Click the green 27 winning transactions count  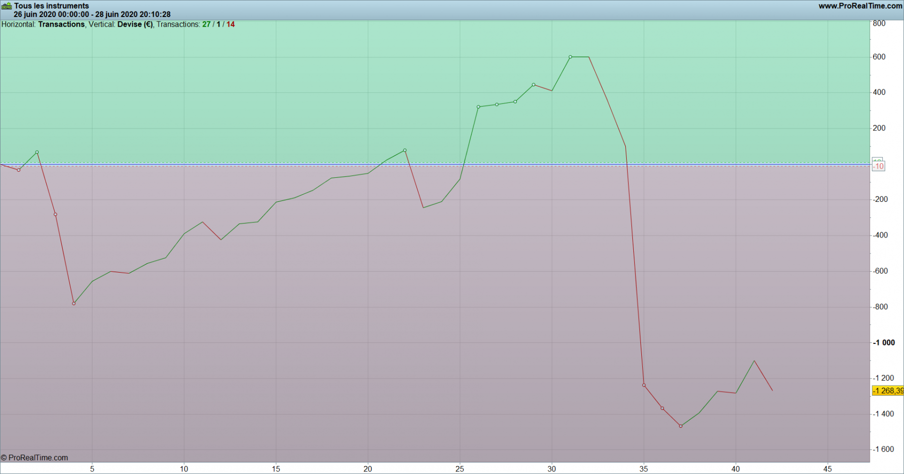pyautogui.click(x=206, y=24)
